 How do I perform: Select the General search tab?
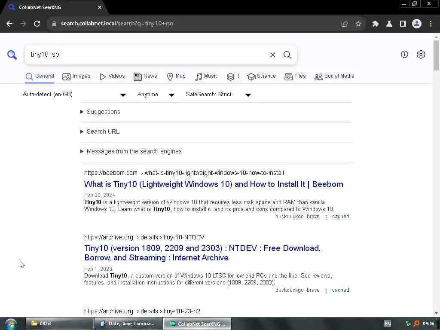(x=40, y=76)
